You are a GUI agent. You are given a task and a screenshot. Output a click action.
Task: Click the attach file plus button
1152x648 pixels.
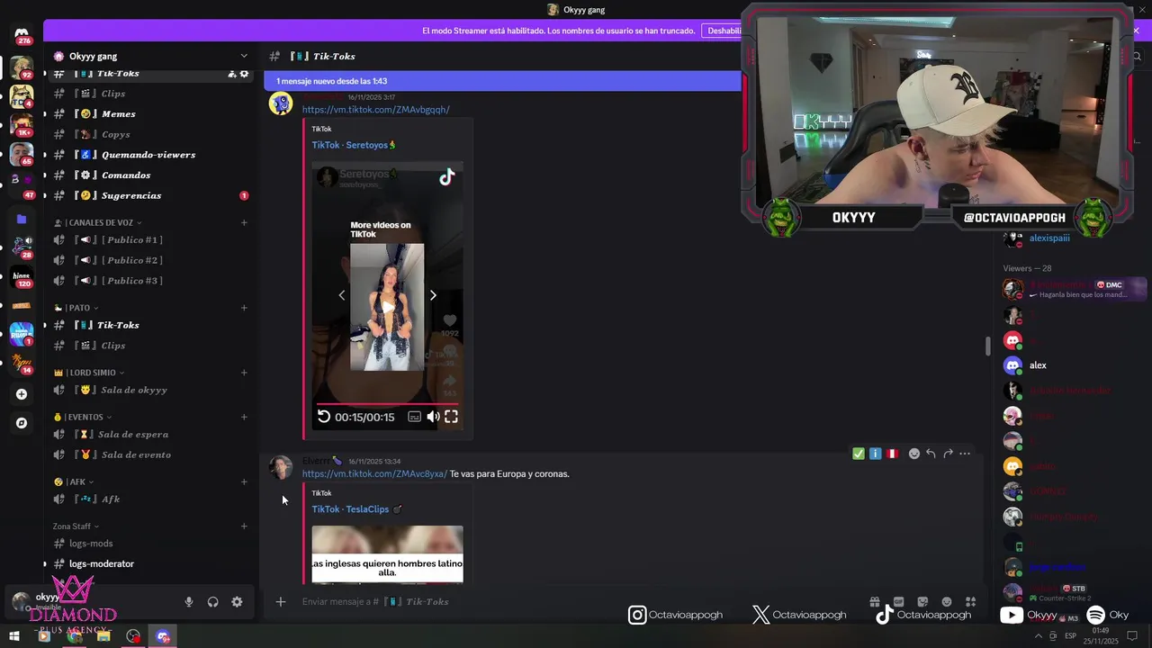281,602
